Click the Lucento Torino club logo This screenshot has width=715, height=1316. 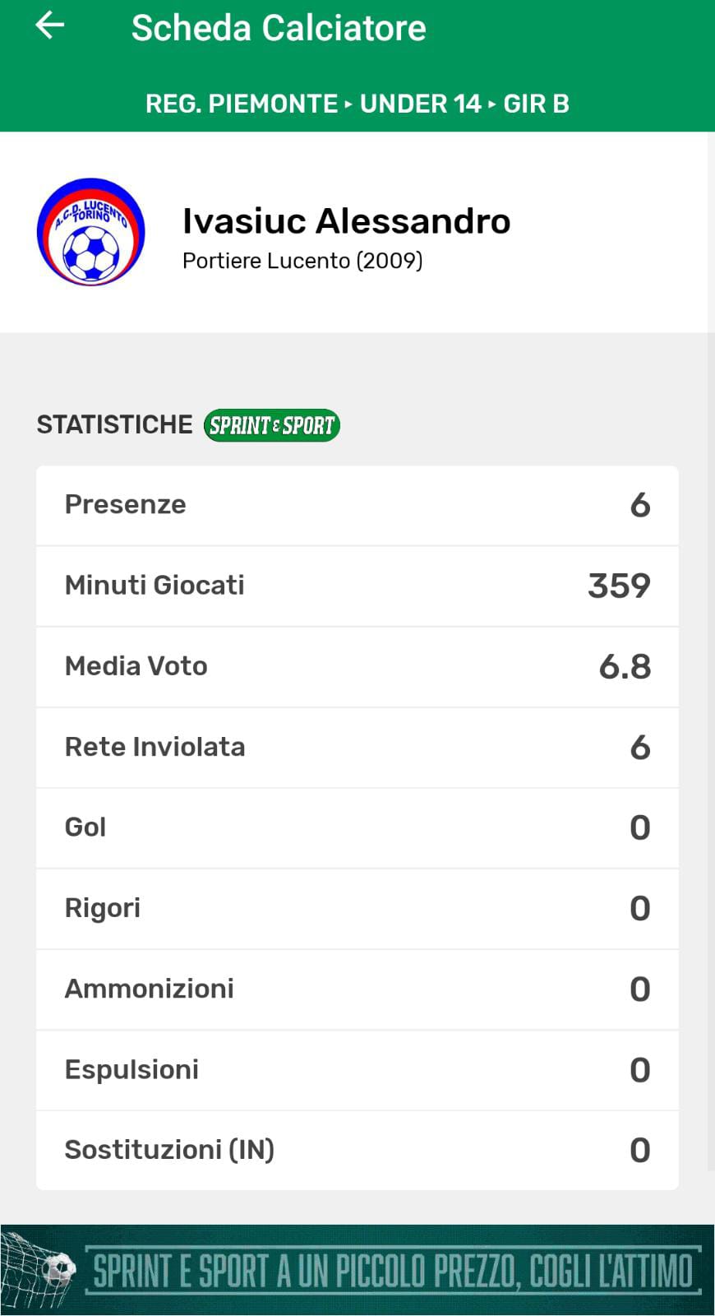(x=91, y=232)
